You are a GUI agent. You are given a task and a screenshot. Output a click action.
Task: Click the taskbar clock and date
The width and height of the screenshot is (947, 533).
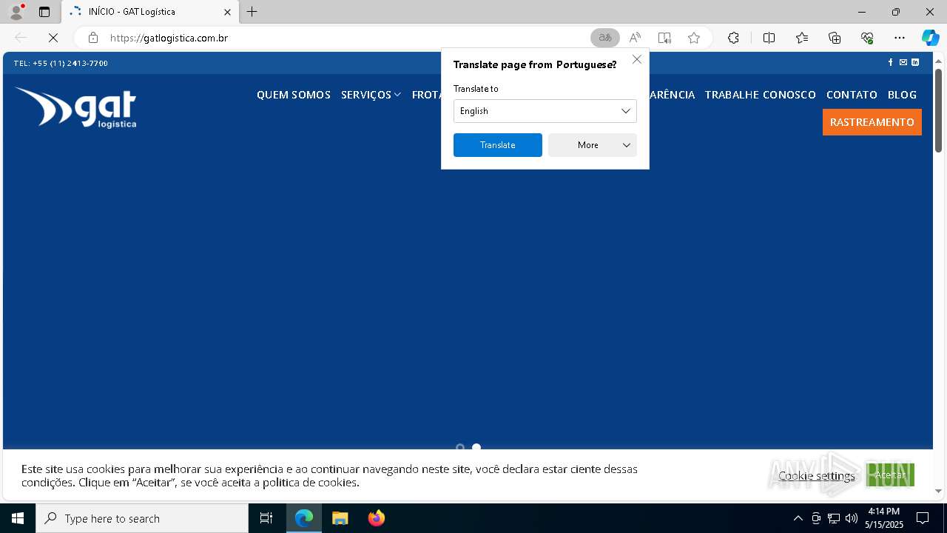(884, 518)
